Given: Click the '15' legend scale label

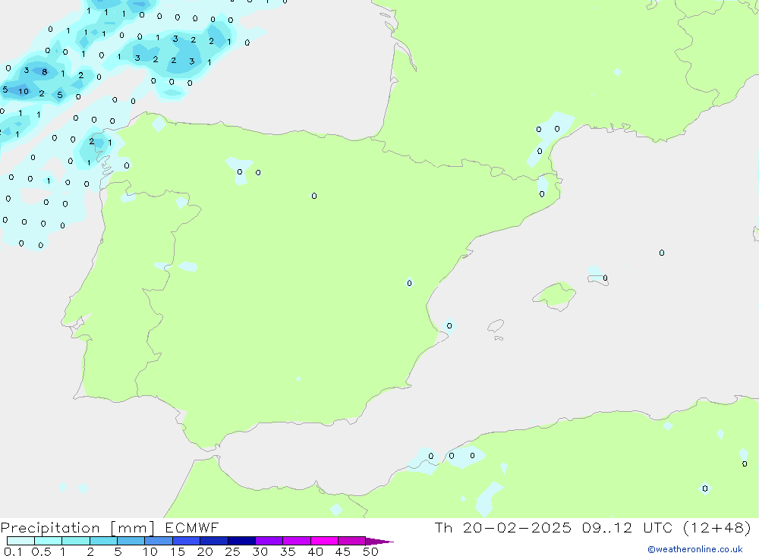Looking at the screenshot, I should (x=177, y=551).
